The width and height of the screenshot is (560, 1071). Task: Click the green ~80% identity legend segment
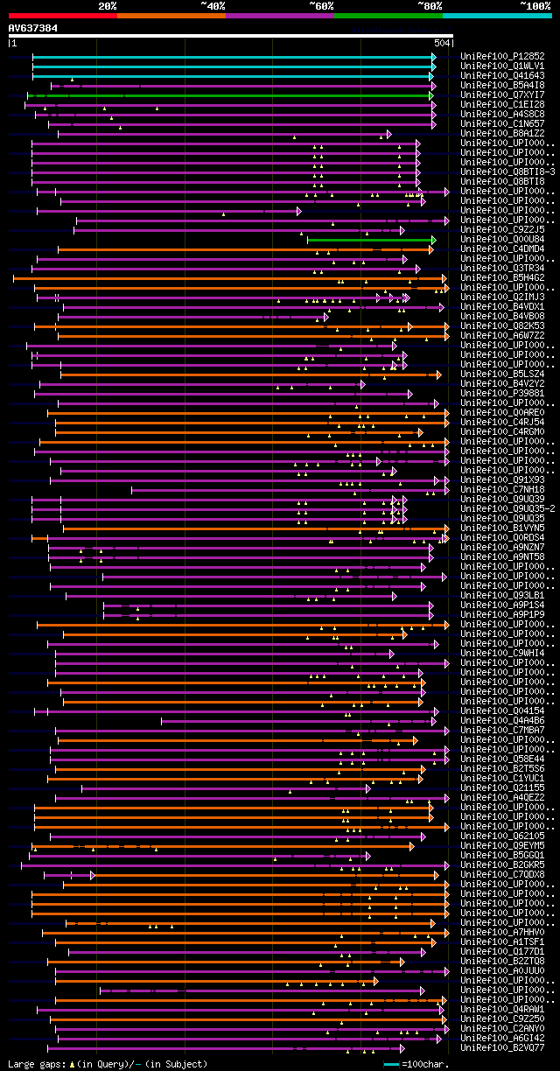tap(388, 16)
